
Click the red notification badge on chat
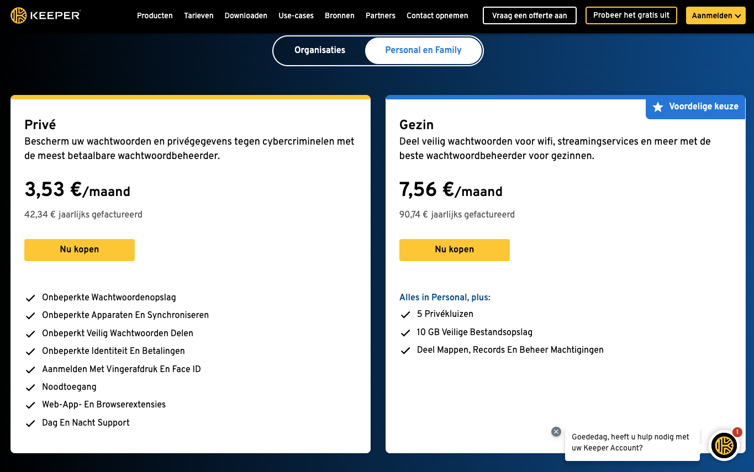click(x=737, y=432)
